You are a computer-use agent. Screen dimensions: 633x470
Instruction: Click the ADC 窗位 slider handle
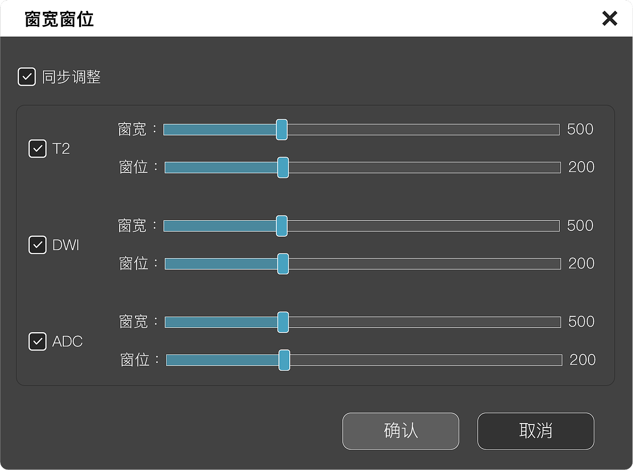coord(284,360)
